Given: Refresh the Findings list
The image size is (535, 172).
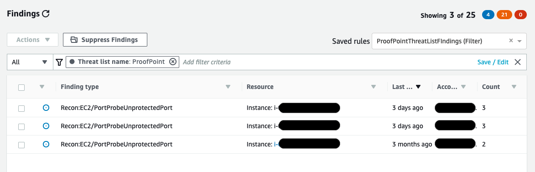Looking at the screenshot, I should tap(46, 14).
